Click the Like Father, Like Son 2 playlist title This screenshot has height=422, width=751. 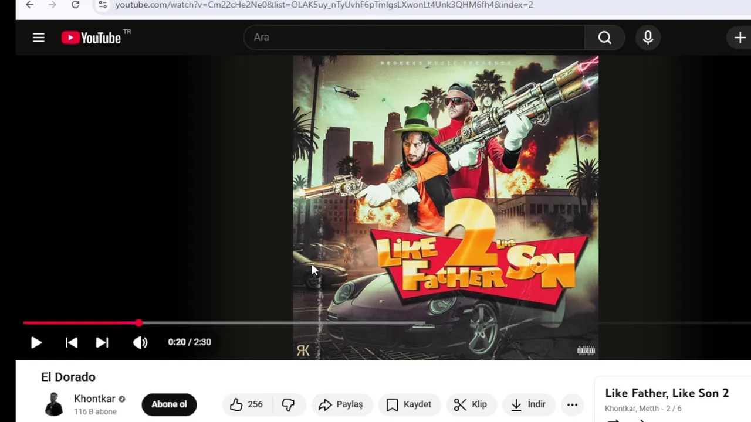coord(667,393)
